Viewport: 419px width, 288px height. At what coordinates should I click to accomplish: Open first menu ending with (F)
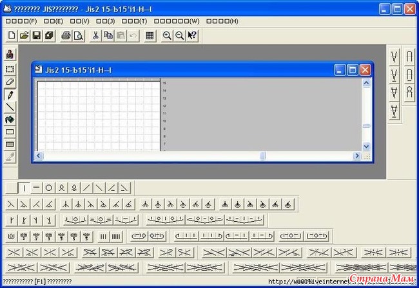click(21, 21)
